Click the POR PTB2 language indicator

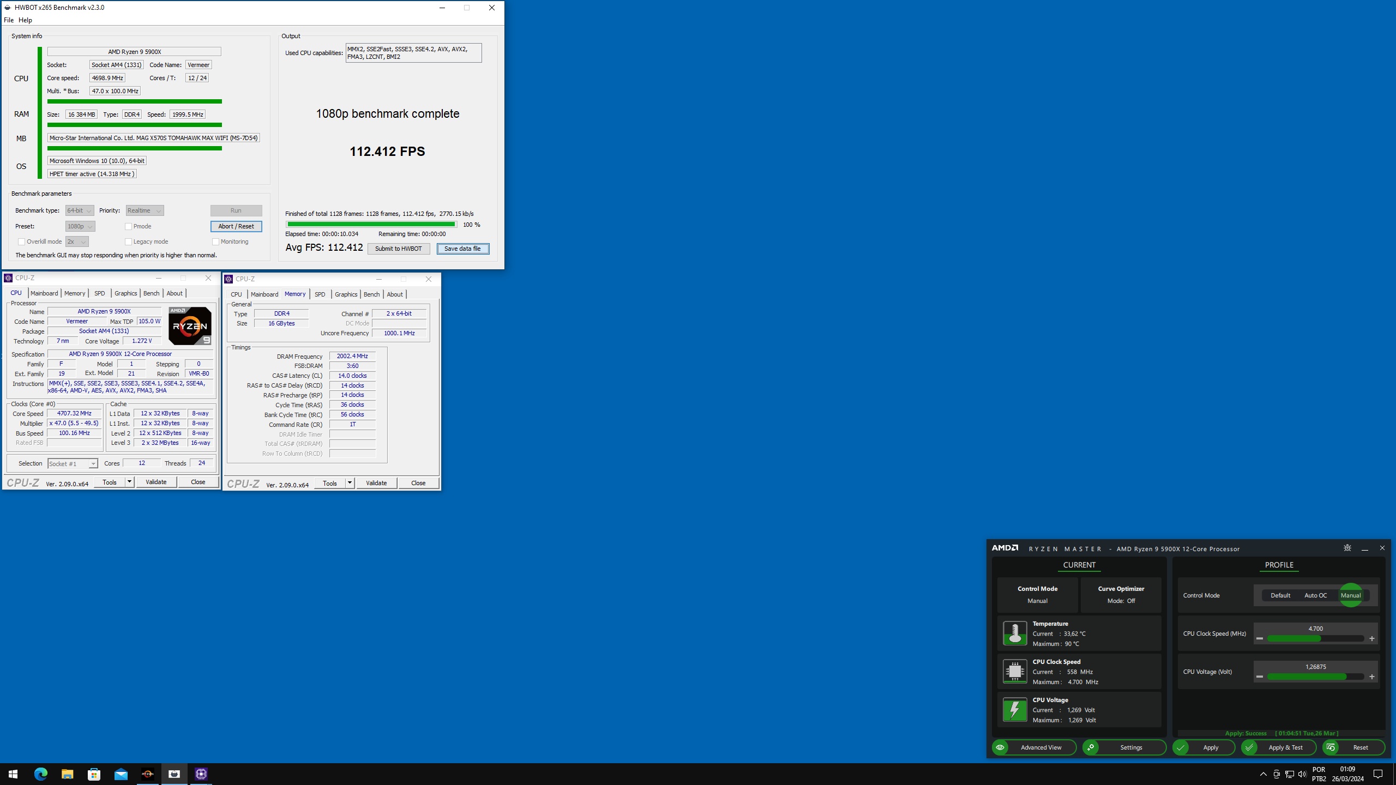pos(1319,774)
